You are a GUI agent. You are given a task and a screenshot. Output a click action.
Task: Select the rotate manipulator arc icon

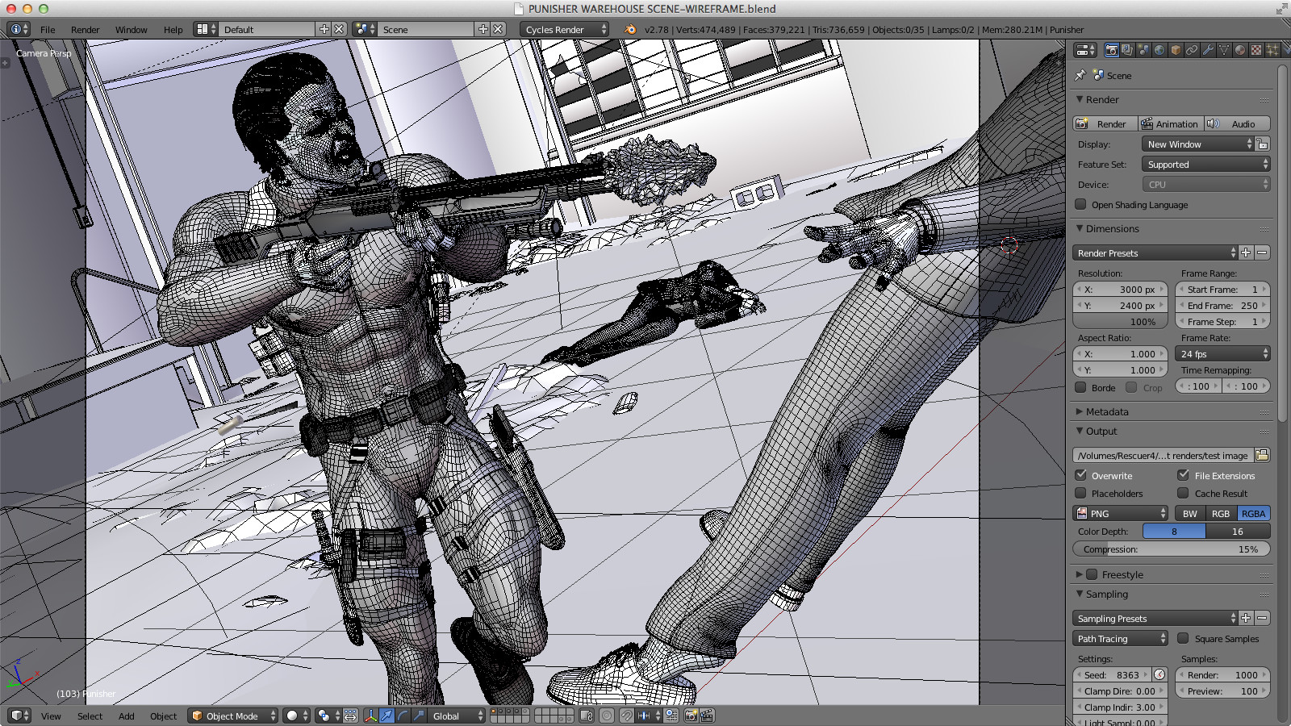tap(403, 716)
